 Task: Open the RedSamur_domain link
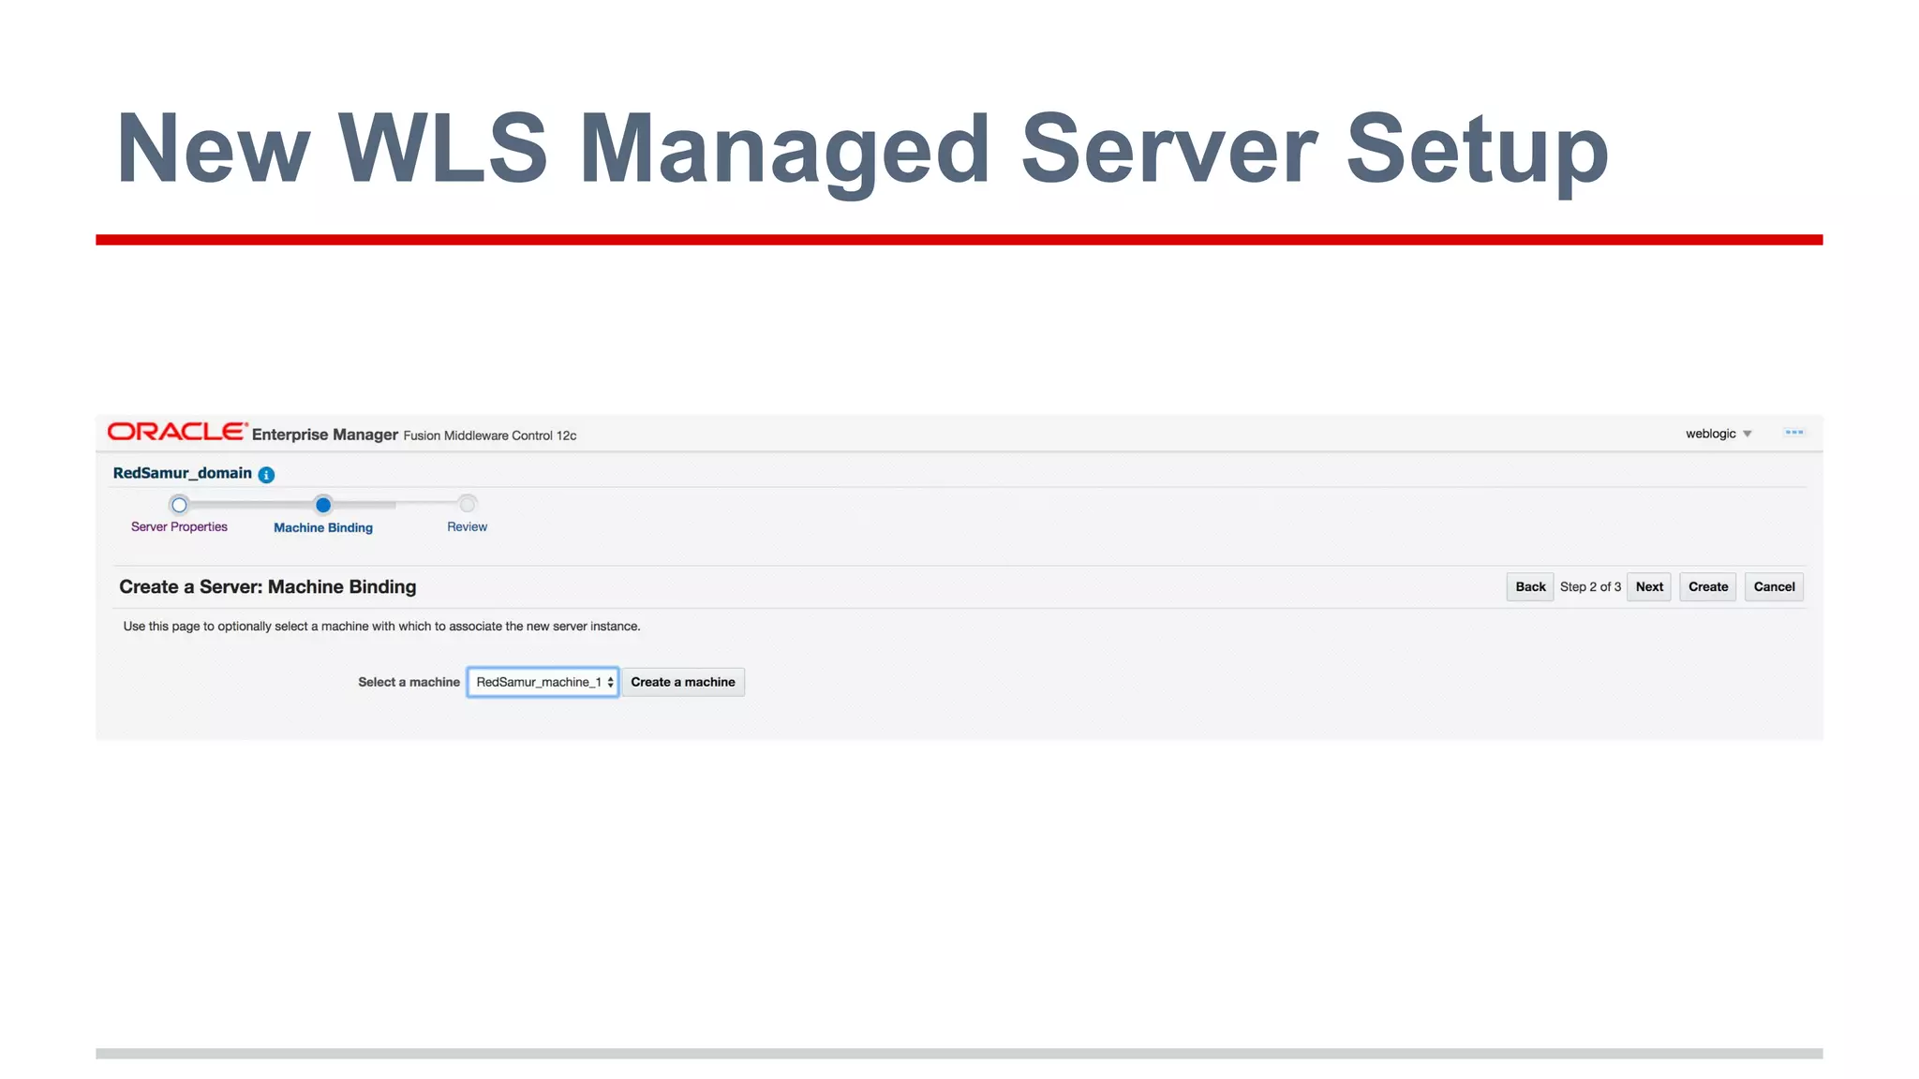coord(183,473)
